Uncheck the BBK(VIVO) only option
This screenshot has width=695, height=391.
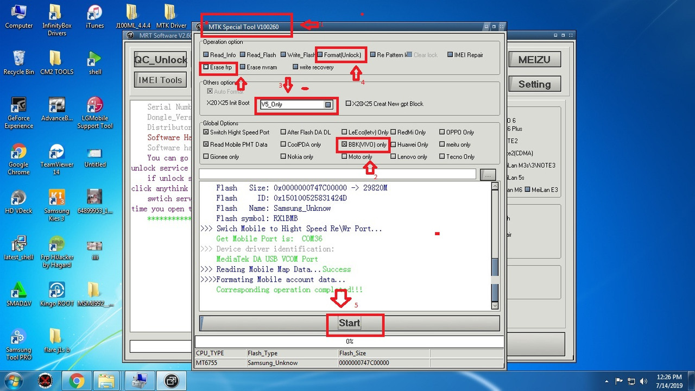pos(344,144)
